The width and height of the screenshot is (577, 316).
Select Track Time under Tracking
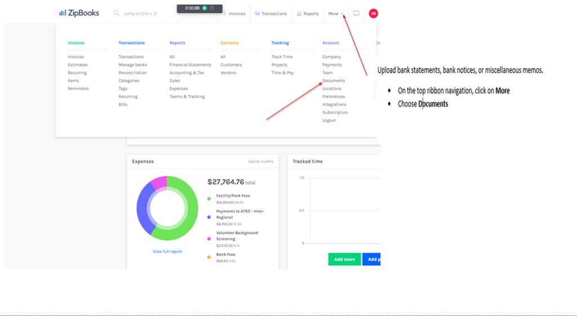coord(282,57)
